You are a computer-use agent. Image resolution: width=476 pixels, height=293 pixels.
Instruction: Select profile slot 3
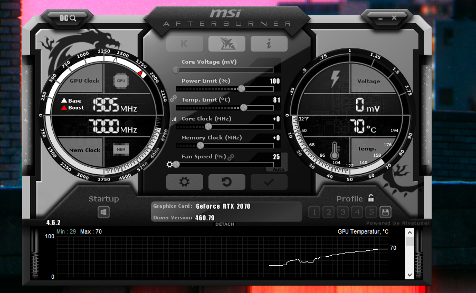pos(342,212)
